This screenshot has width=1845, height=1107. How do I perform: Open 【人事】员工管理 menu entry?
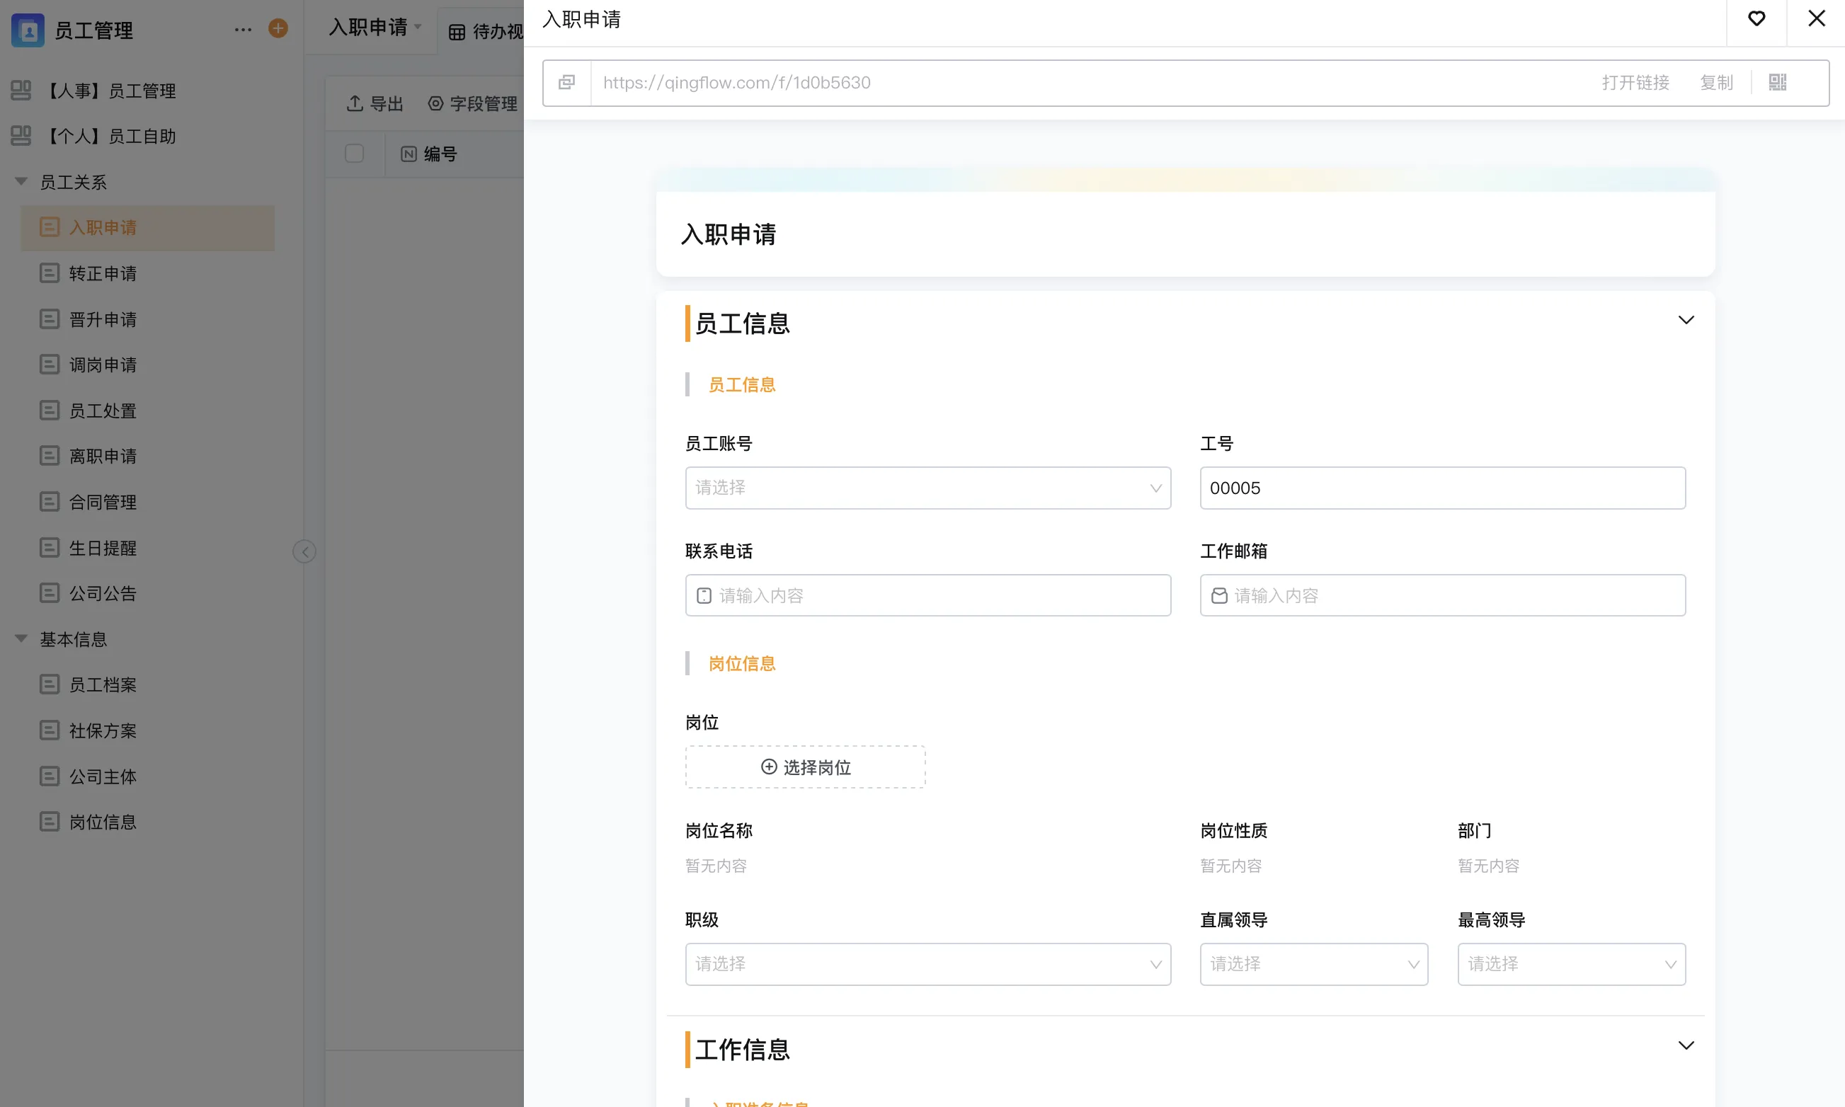click(x=112, y=91)
